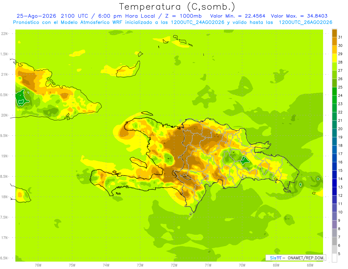Pick the legend color between 27 and 28
This screenshot has height=269, width=348.
pos(334,66)
